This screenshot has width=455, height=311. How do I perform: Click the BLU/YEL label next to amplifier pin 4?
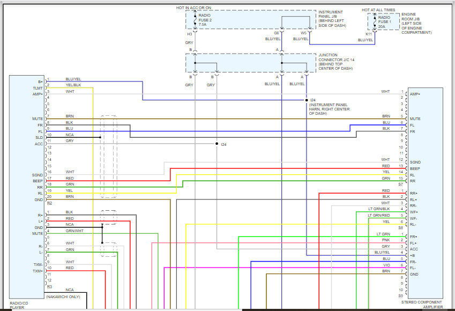(382, 253)
